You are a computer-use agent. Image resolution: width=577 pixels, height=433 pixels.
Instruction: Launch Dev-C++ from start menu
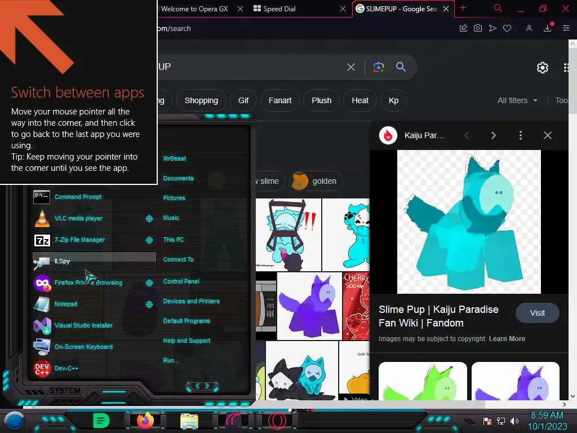click(x=94, y=368)
